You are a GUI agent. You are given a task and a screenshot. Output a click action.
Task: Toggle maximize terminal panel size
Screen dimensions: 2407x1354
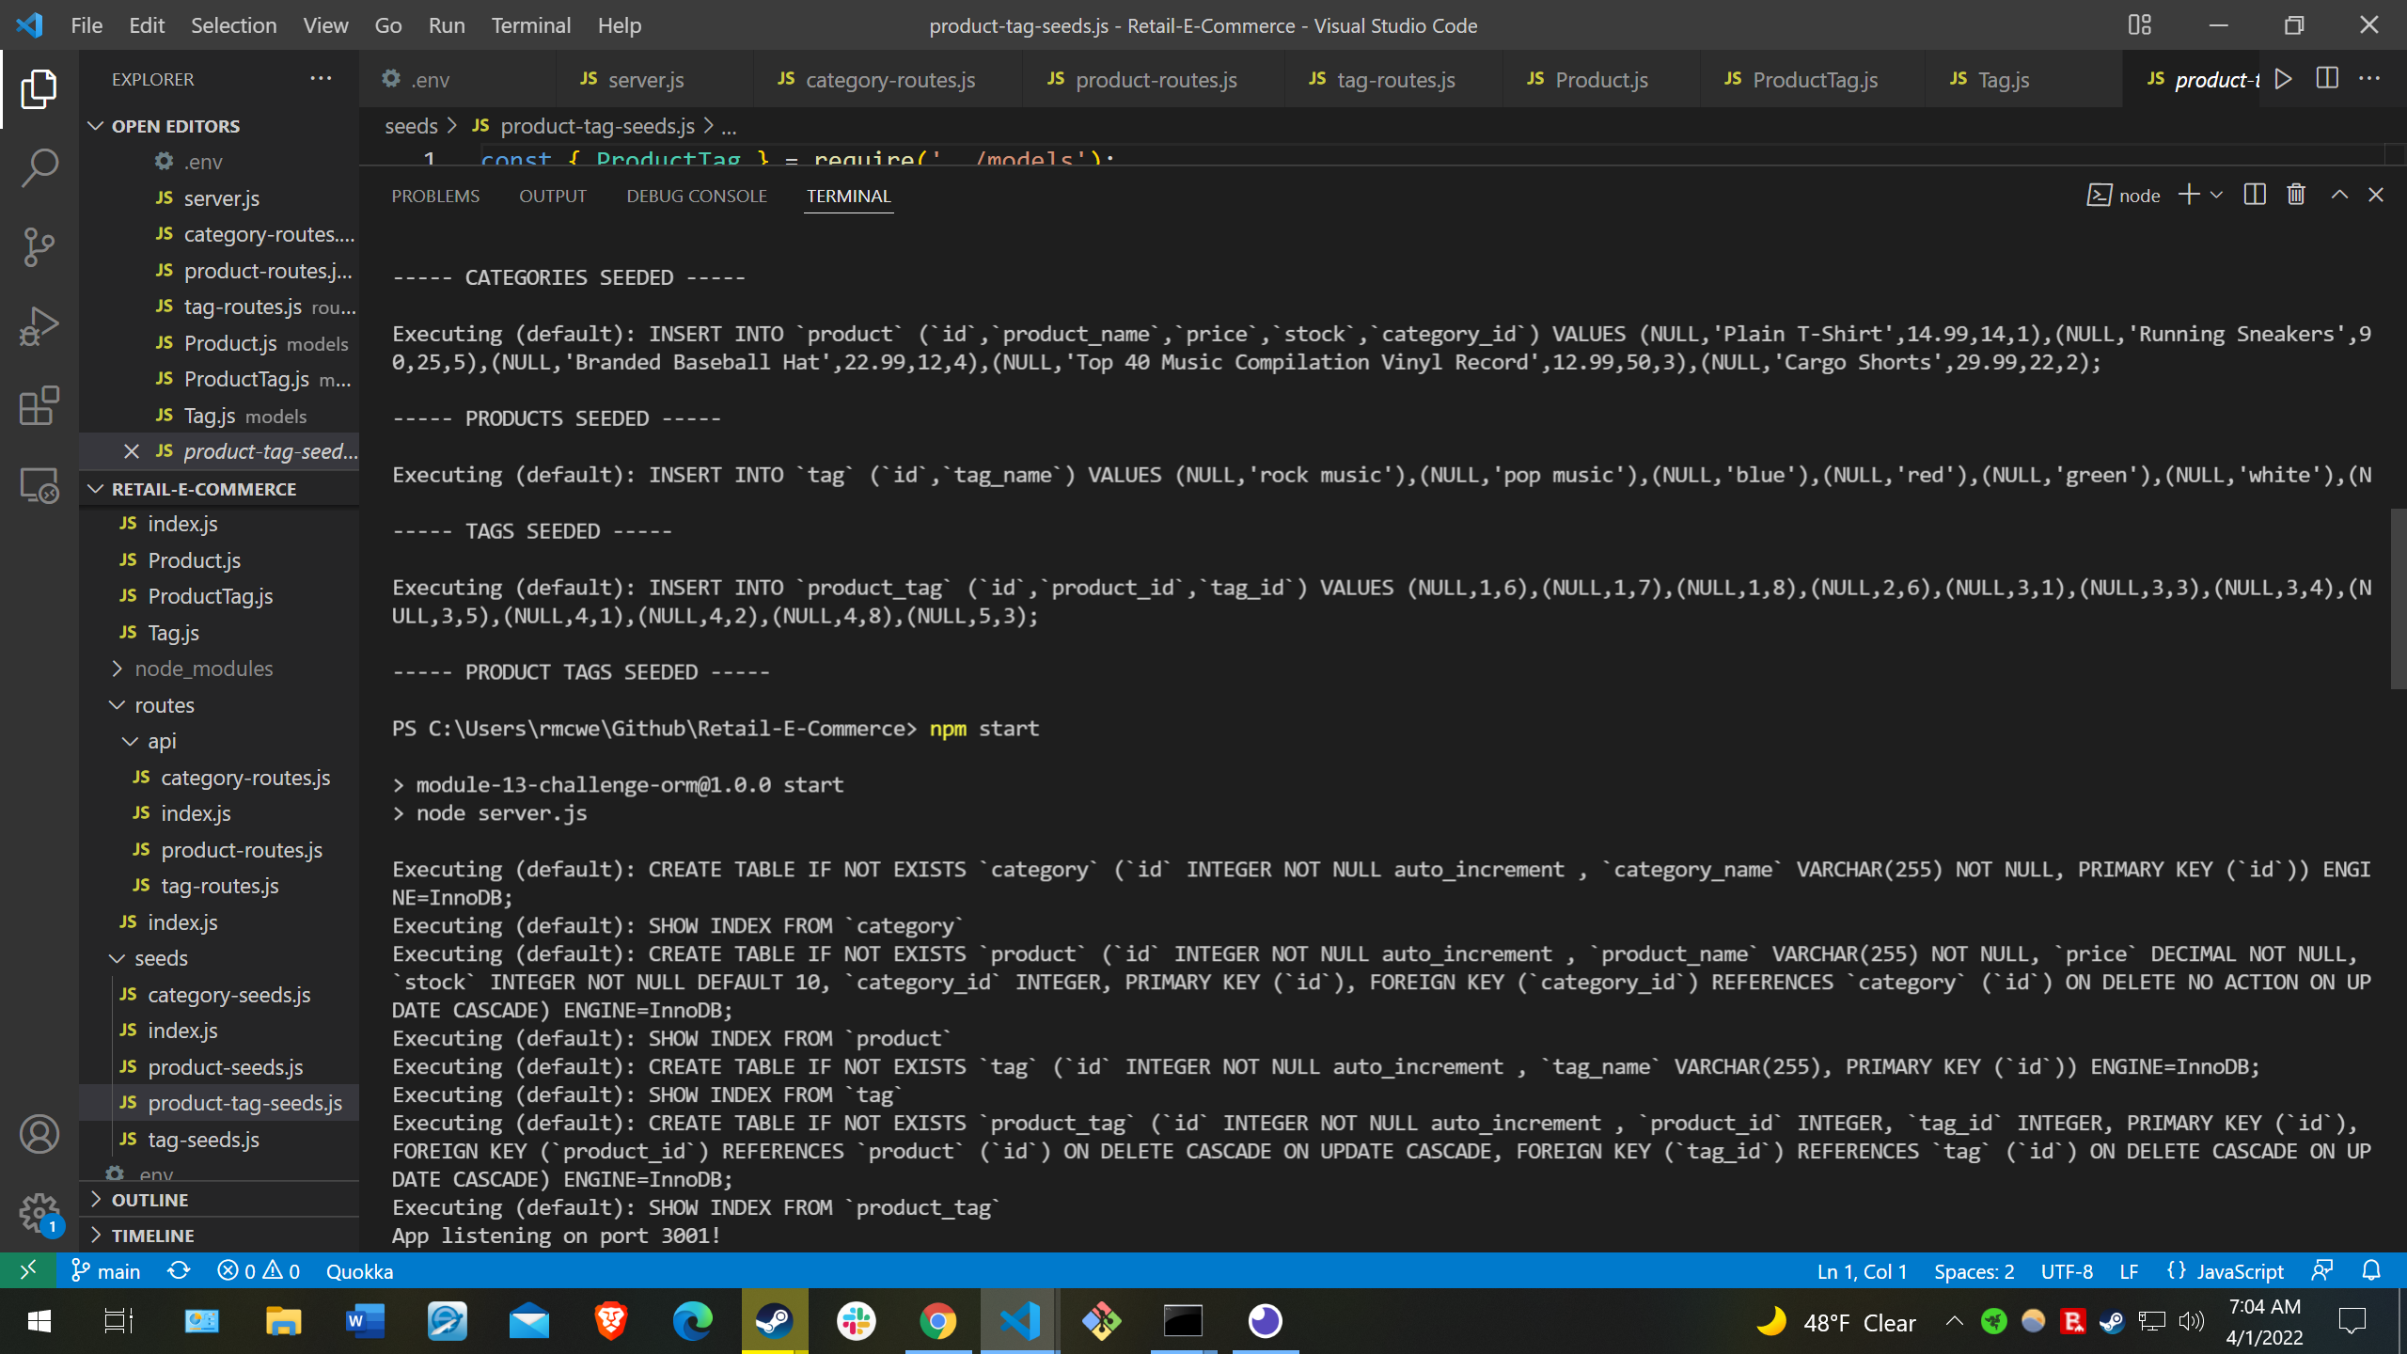[2339, 195]
